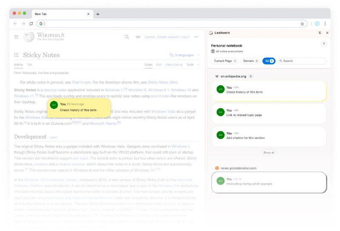Select the Domain filter
This screenshot has width=340, height=231.
click(250, 61)
